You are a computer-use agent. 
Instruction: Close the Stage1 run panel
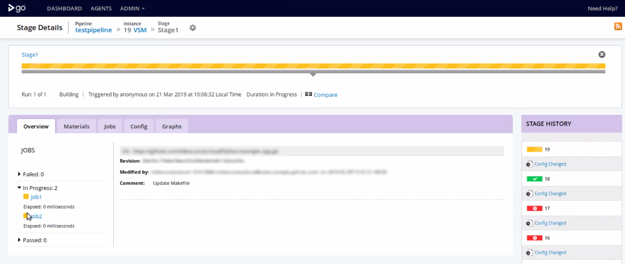coord(602,54)
